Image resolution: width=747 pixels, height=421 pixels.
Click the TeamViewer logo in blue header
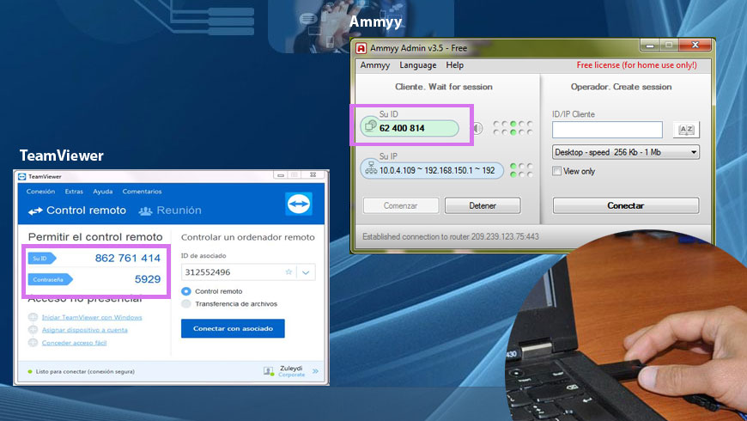[x=299, y=204]
